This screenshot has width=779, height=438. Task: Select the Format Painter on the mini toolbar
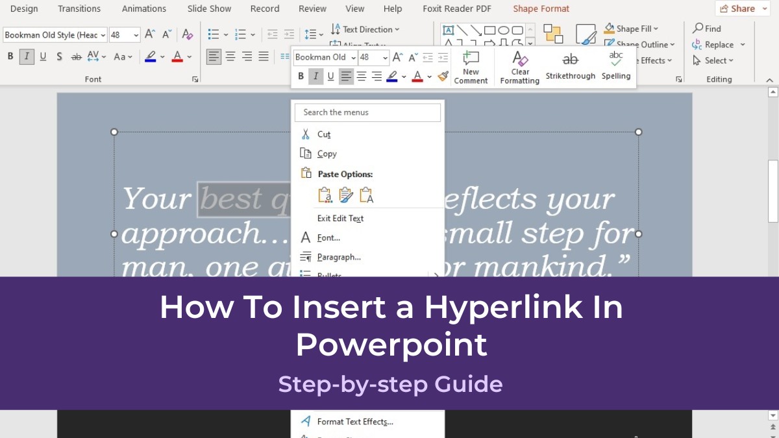(443, 77)
